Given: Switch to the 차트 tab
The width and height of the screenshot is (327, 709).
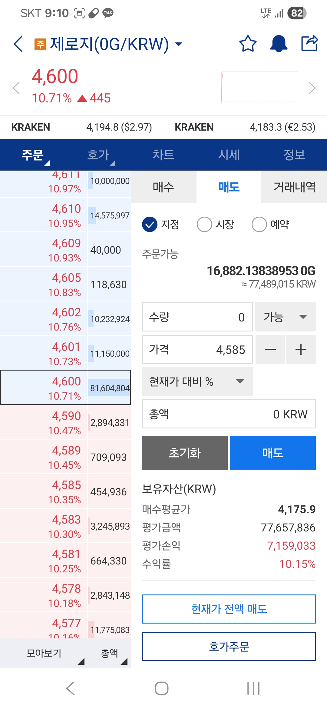Looking at the screenshot, I should (x=163, y=155).
